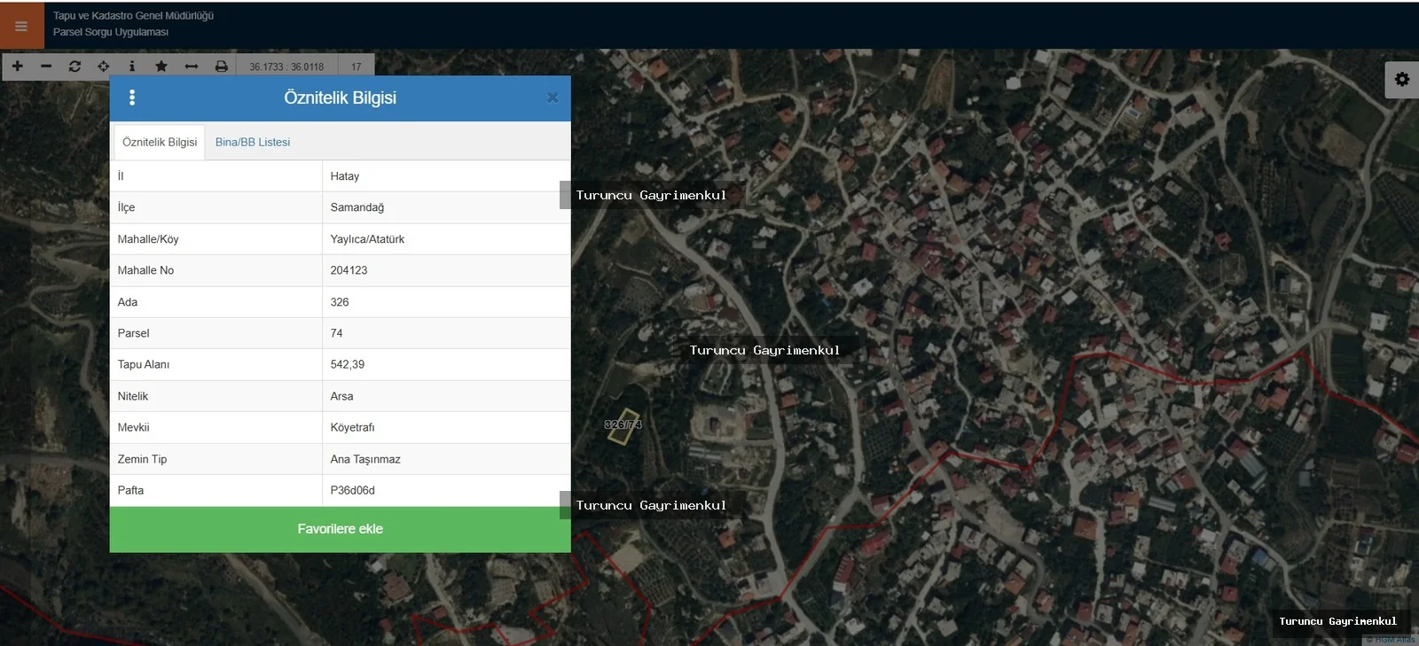Viewport: 1419px width, 646px height.
Task: Open map settings gear icon
Action: click(x=1401, y=80)
